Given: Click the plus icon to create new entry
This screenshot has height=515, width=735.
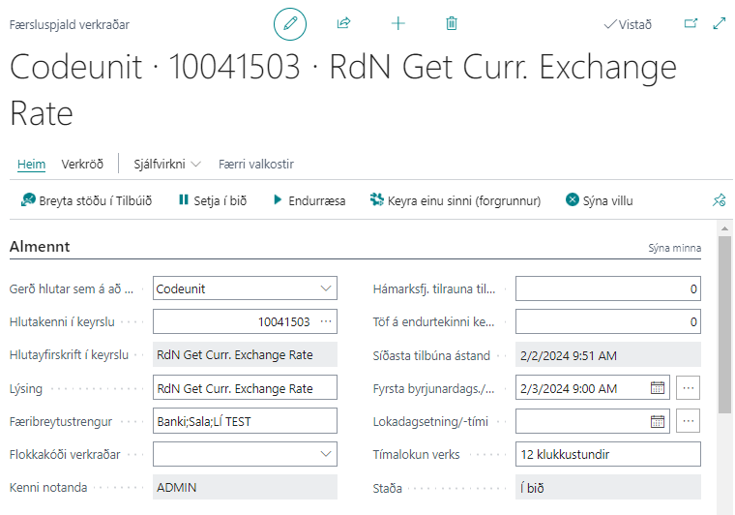Looking at the screenshot, I should point(397,23).
